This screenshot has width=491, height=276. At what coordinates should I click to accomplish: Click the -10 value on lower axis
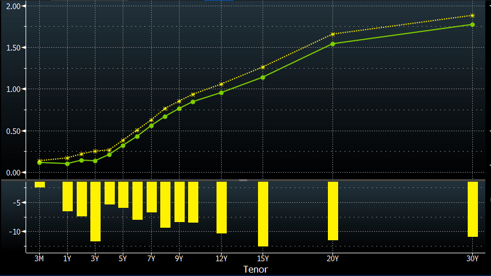tap(15, 232)
